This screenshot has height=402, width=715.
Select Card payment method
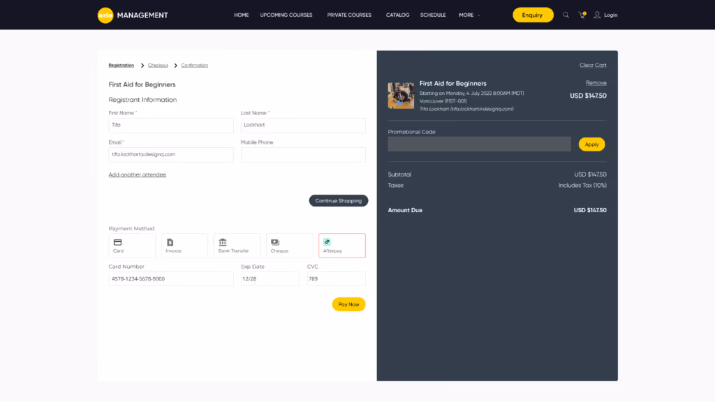pos(132,246)
